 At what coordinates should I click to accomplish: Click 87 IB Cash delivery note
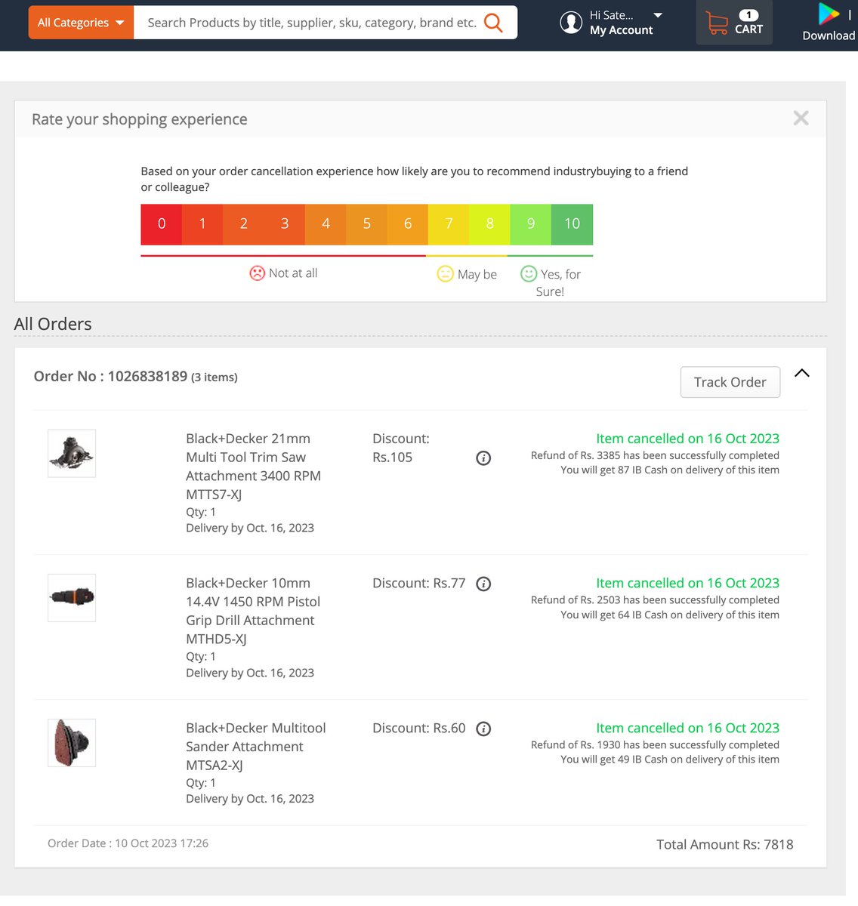tap(670, 470)
